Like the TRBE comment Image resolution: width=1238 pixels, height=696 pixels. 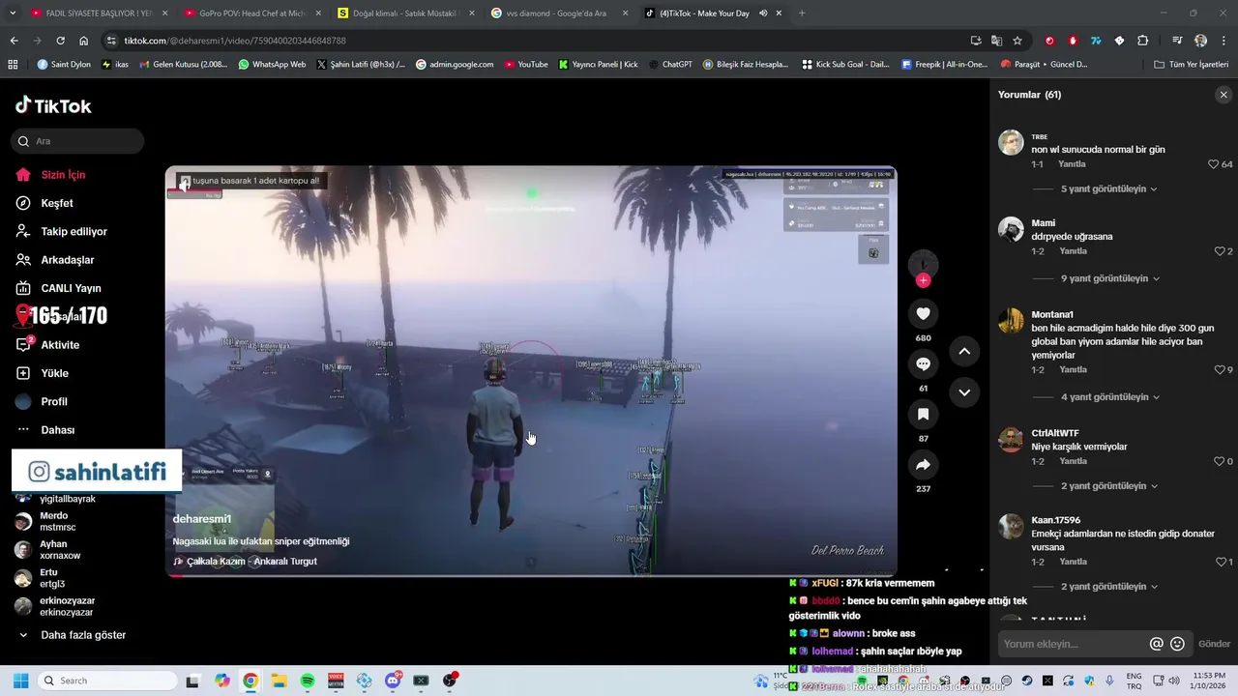1213,164
